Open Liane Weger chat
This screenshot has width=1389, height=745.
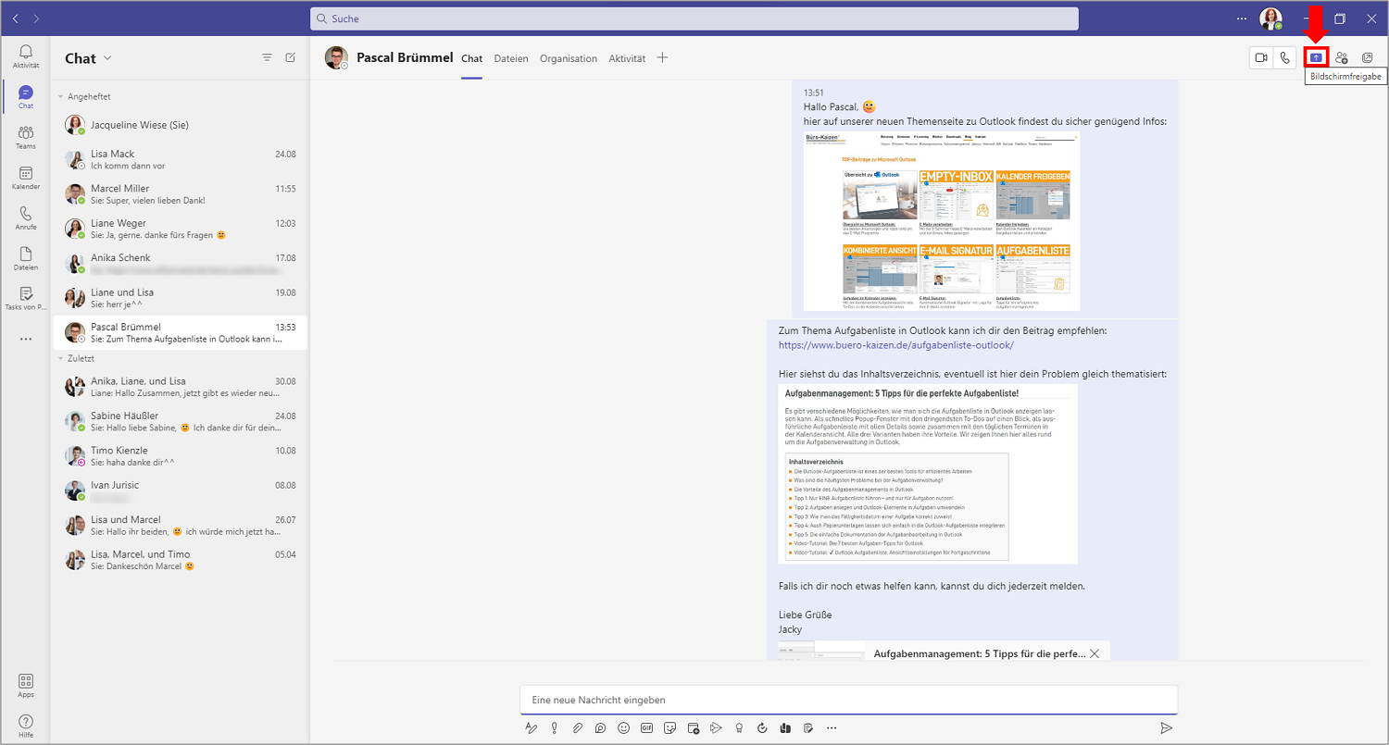point(180,229)
